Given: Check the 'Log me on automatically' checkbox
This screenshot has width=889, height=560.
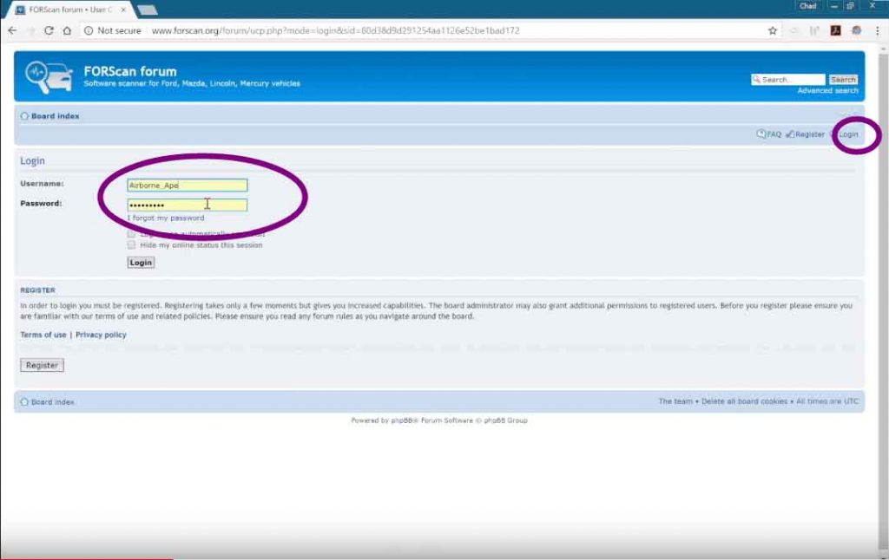Looking at the screenshot, I should coord(131,234).
